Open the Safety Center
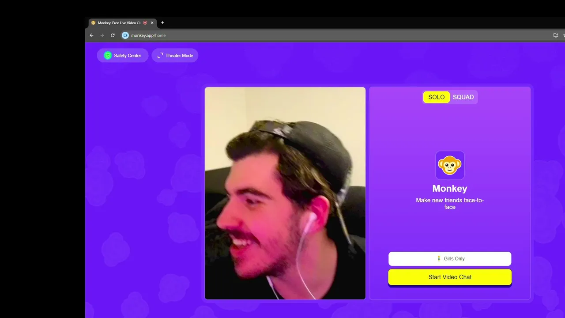 coord(122,56)
